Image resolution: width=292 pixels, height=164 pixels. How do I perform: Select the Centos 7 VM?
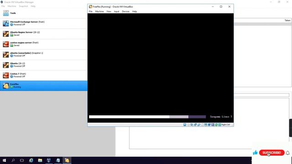pyautogui.click(x=44, y=76)
